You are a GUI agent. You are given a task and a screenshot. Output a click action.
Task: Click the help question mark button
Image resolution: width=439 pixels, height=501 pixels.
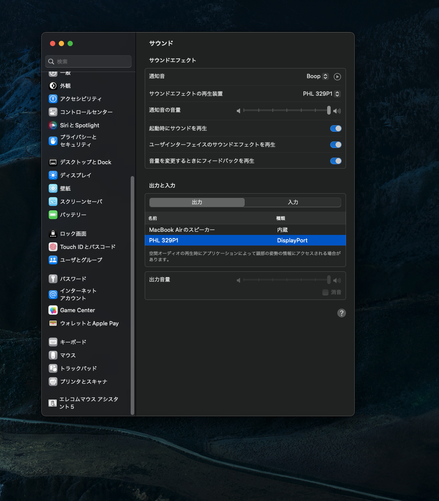342,313
